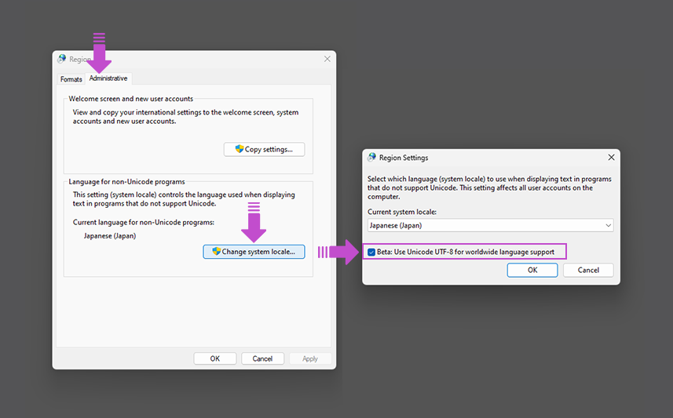Click the Region dialog title bar
The height and width of the screenshot is (418, 673).
click(196, 59)
